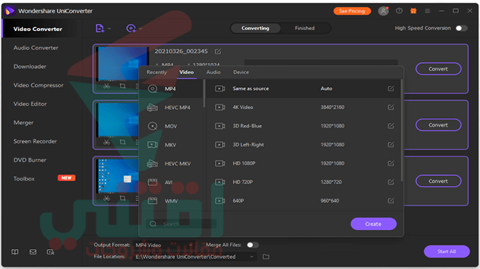Click the Add Files icon
This screenshot has height=269, width=480.
(99, 29)
